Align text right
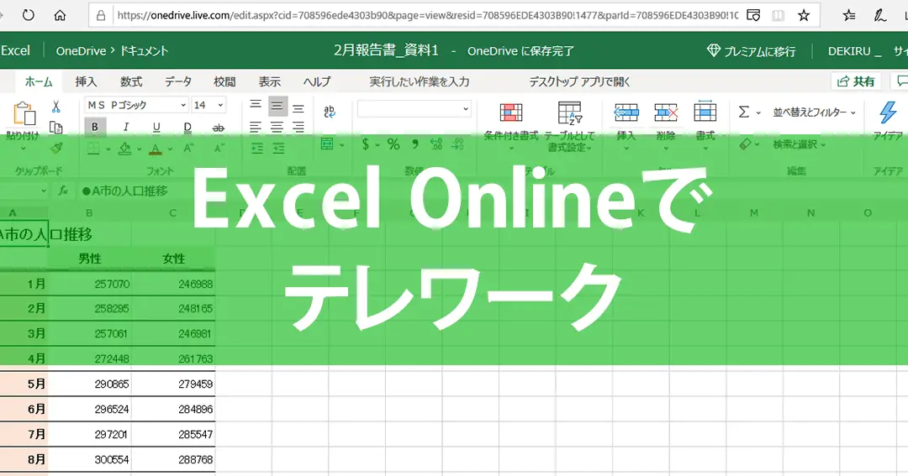Screen dimensions: 908x476 pos(298,127)
